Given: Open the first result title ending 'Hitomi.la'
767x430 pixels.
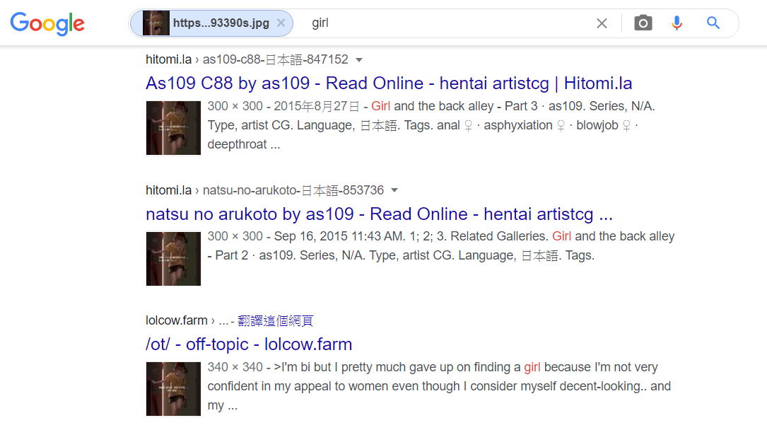Looking at the screenshot, I should tap(389, 83).
